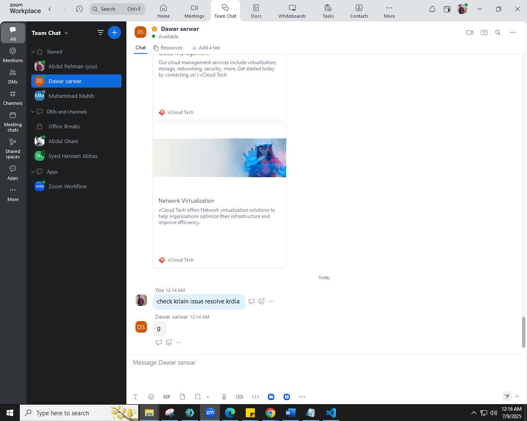Start video call with Dawar sarwar
This screenshot has width=527, height=421.
pos(470,32)
